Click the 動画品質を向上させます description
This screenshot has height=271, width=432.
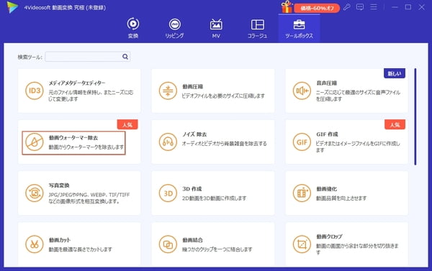(341, 198)
